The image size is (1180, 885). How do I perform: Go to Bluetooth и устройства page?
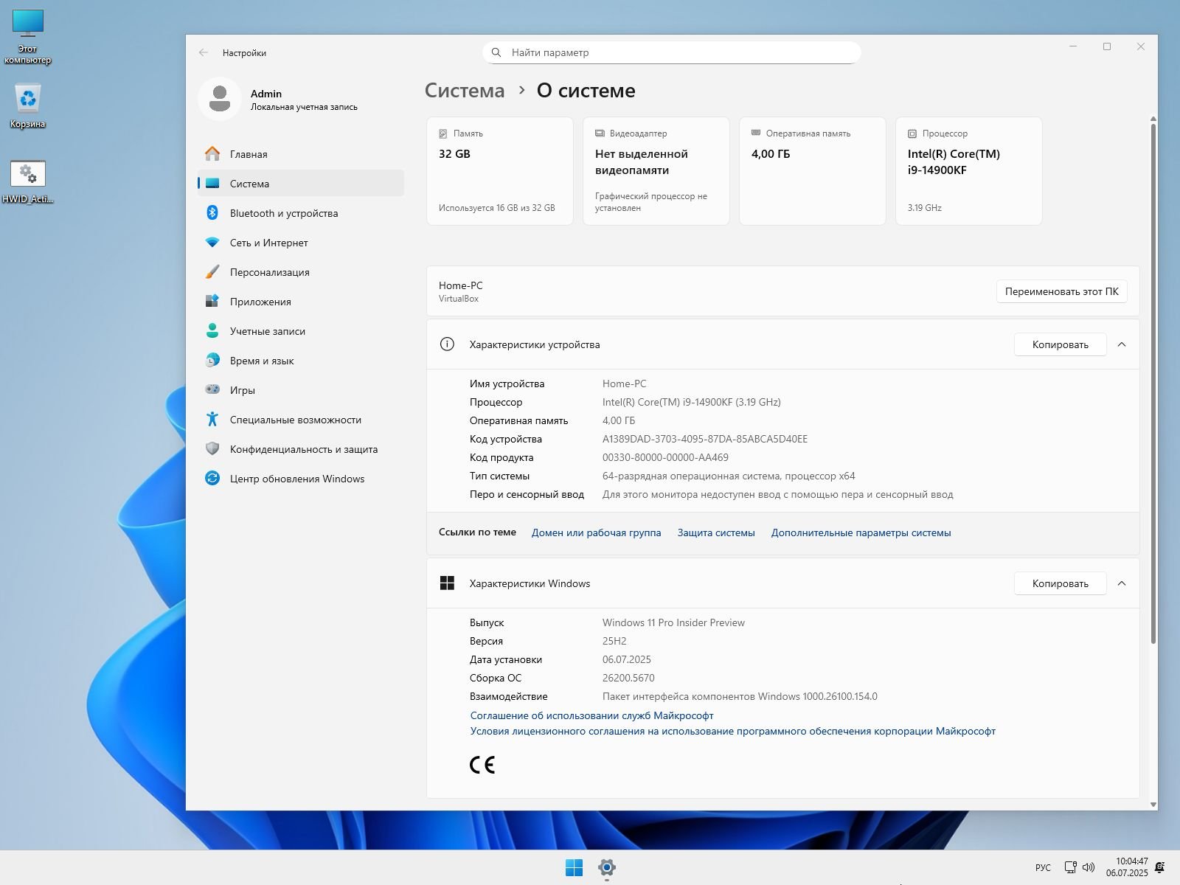301,212
